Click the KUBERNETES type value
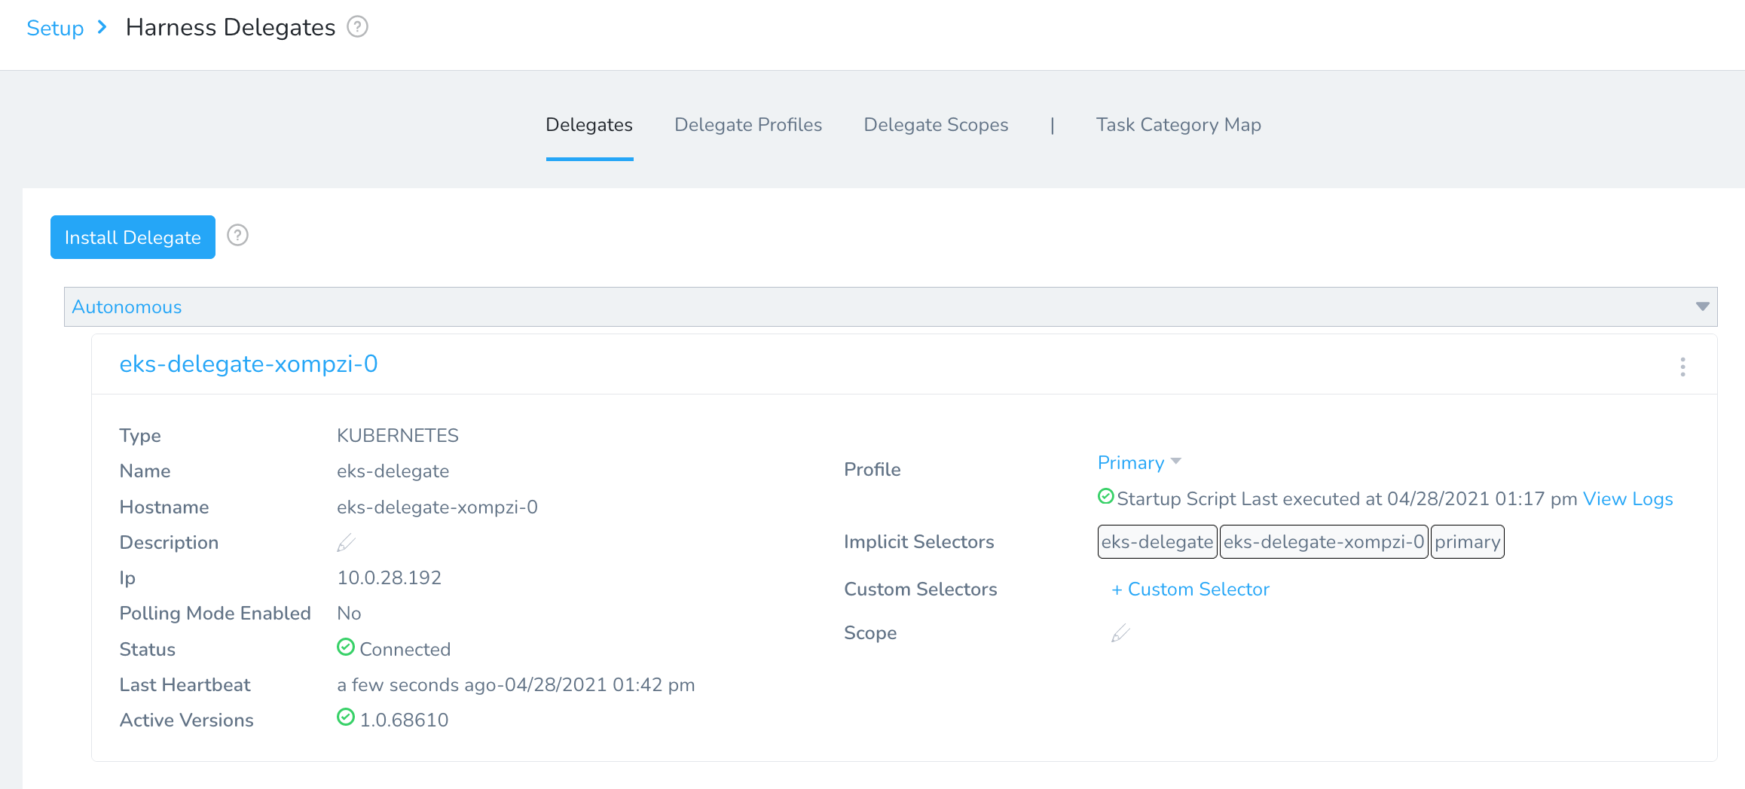 click(x=398, y=435)
